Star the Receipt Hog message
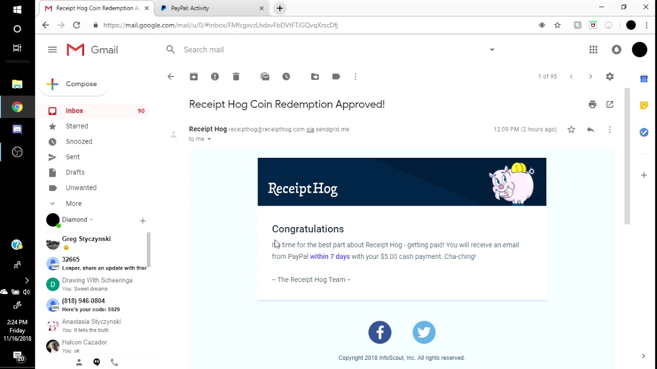Viewport: 657px width, 369px height. (571, 130)
